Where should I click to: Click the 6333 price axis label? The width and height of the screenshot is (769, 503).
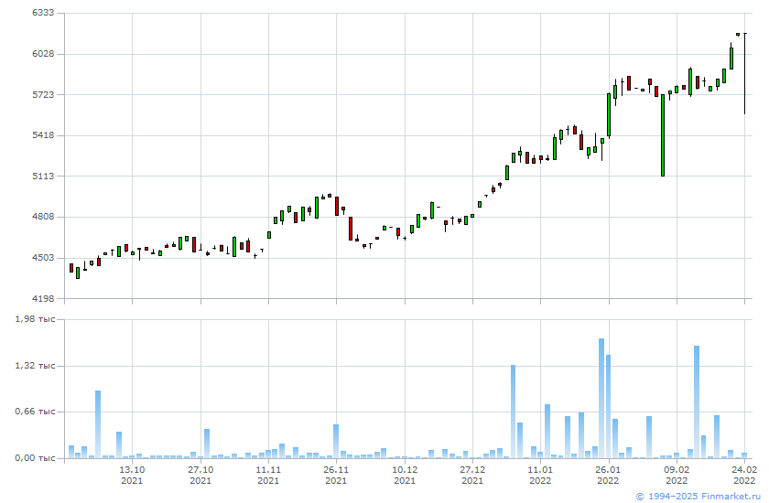tap(43, 13)
